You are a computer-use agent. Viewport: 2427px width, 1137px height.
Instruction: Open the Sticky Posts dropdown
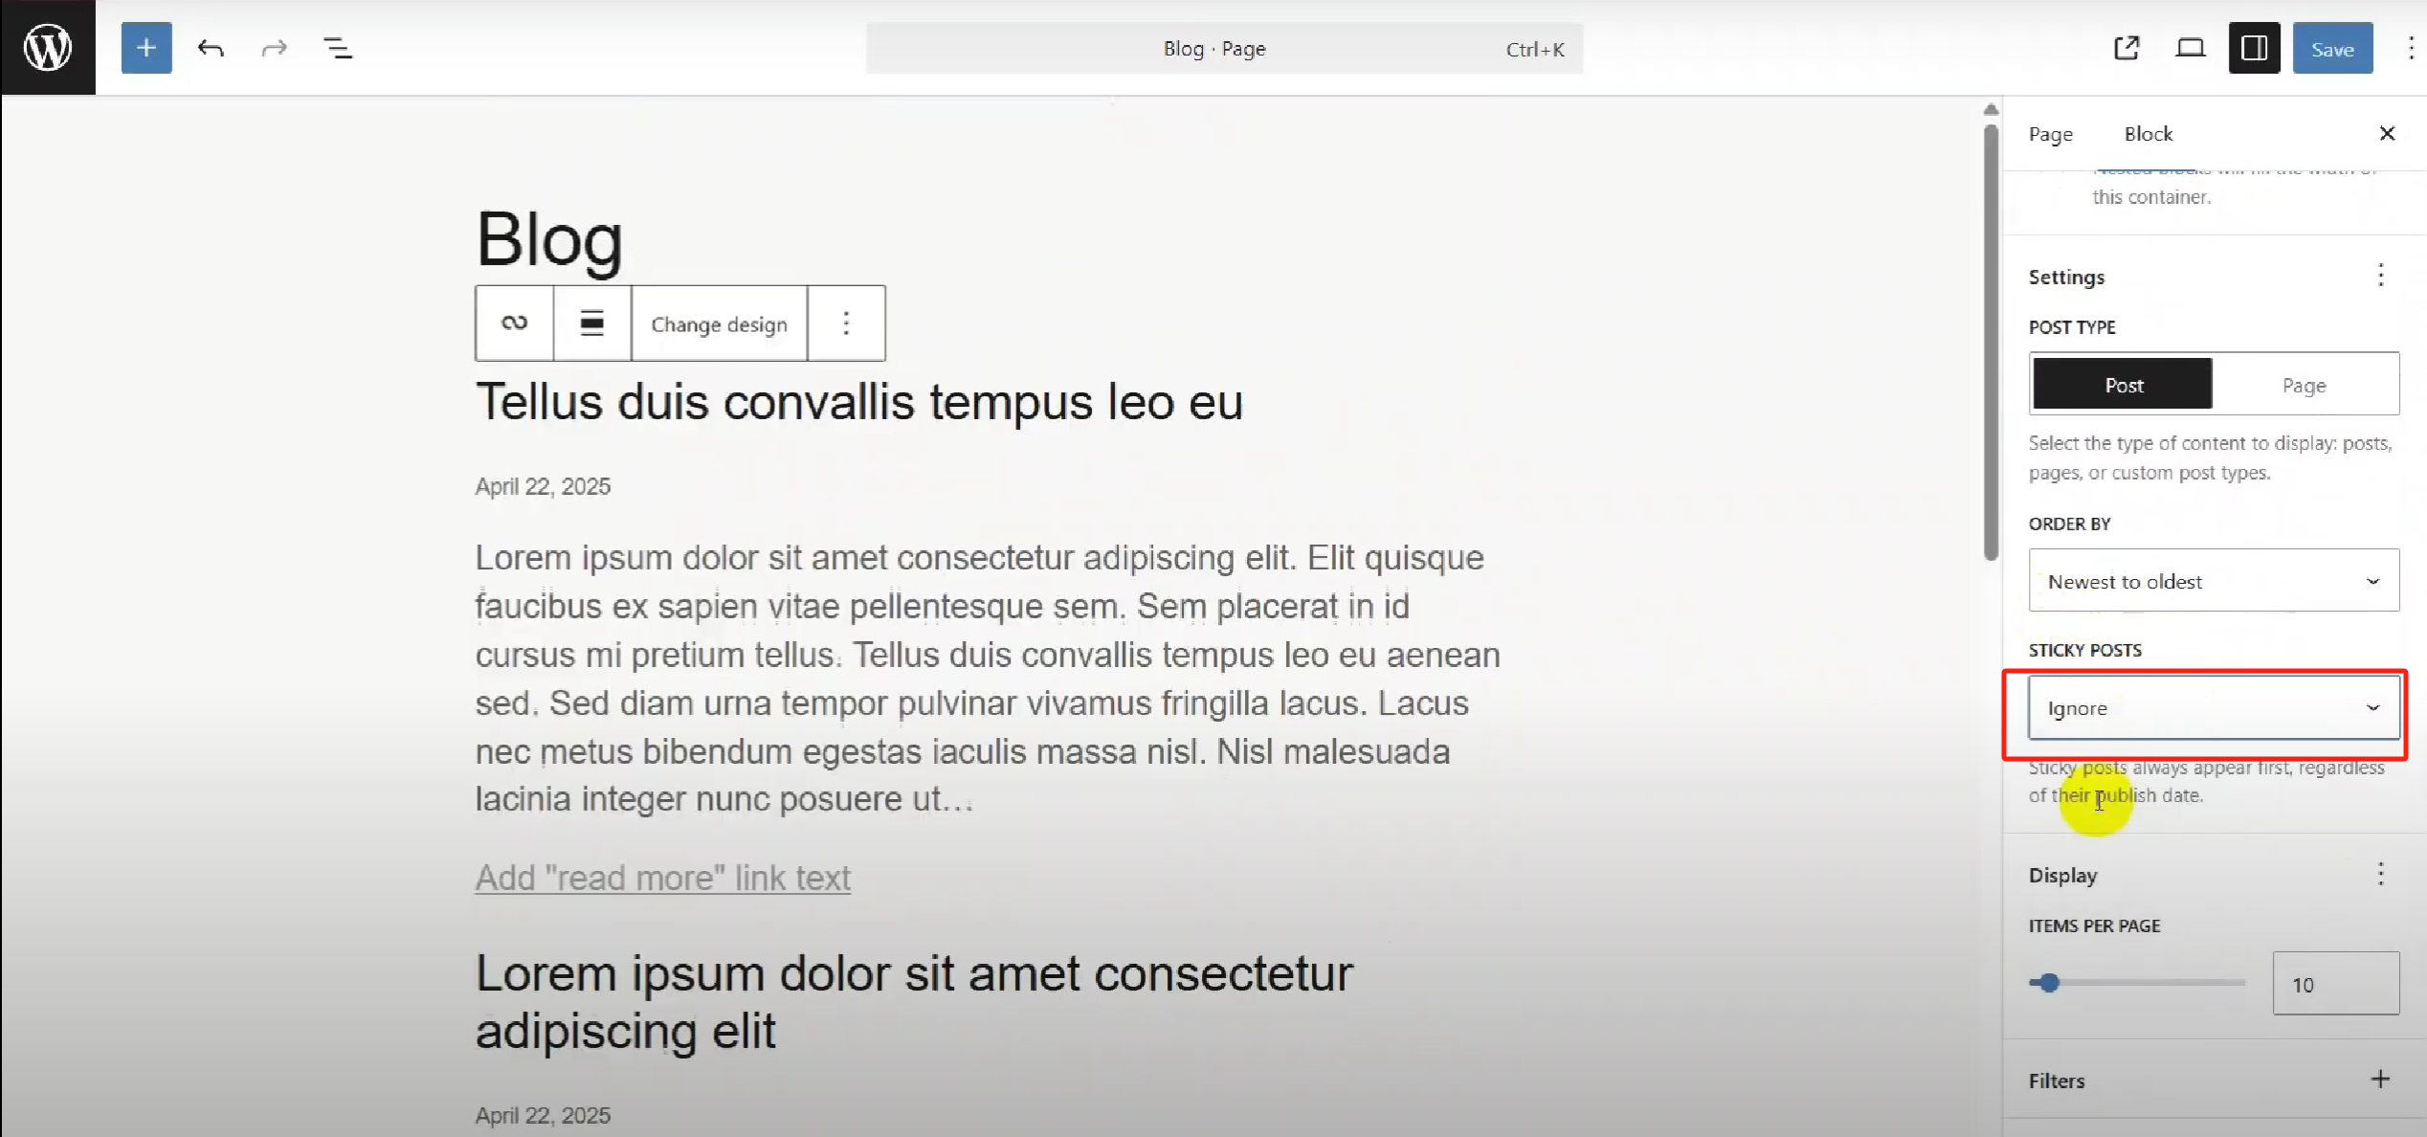(2213, 708)
